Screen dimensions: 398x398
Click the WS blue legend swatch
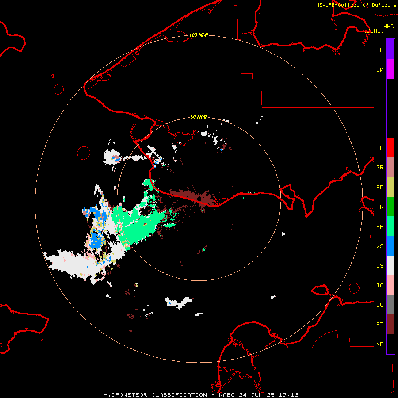[390, 246]
